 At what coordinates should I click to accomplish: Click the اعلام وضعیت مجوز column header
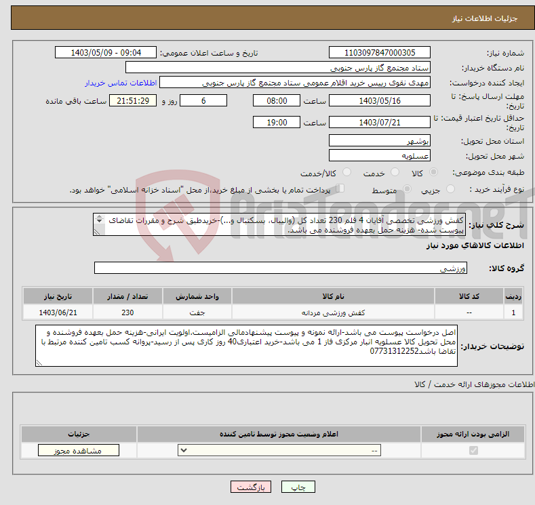click(279, 434)
